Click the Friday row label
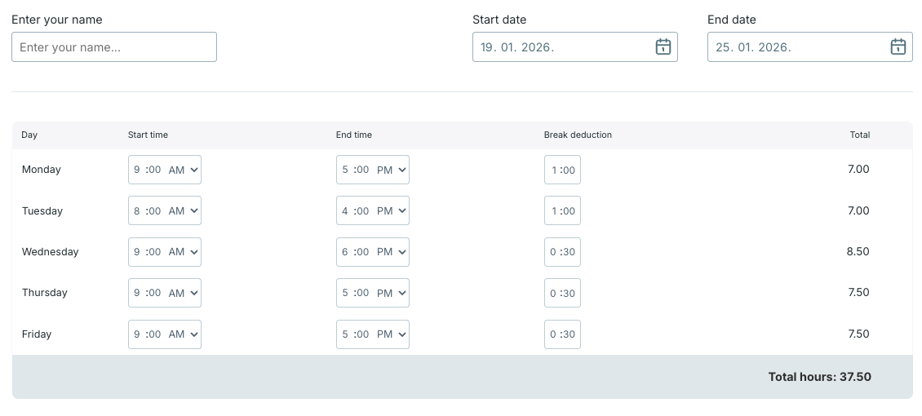Image resolution: width=922 pixels, height=416 pixels. click(37, 334)
